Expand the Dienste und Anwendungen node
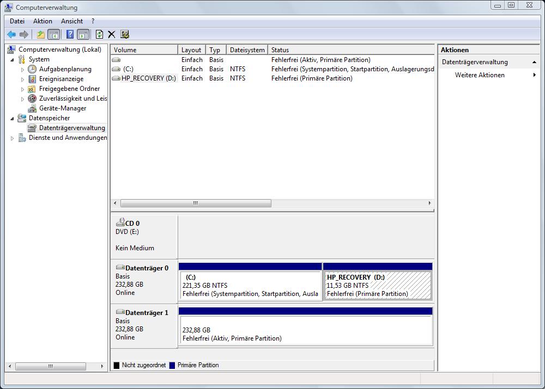 pos(13,138)
